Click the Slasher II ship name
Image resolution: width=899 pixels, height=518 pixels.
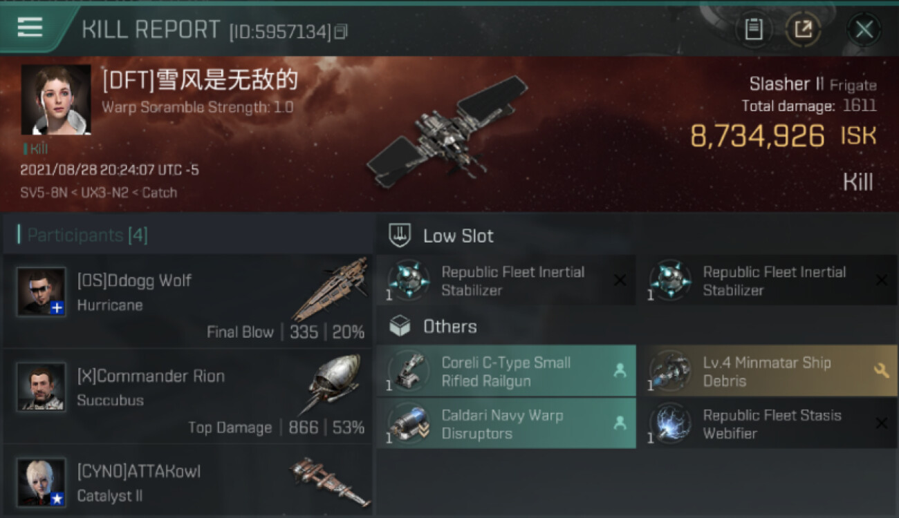tap(786, 84)
